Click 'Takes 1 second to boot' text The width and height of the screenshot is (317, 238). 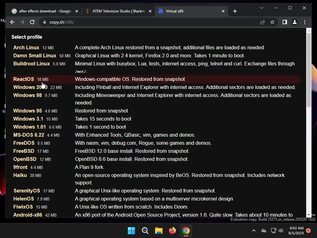point(101,127)
